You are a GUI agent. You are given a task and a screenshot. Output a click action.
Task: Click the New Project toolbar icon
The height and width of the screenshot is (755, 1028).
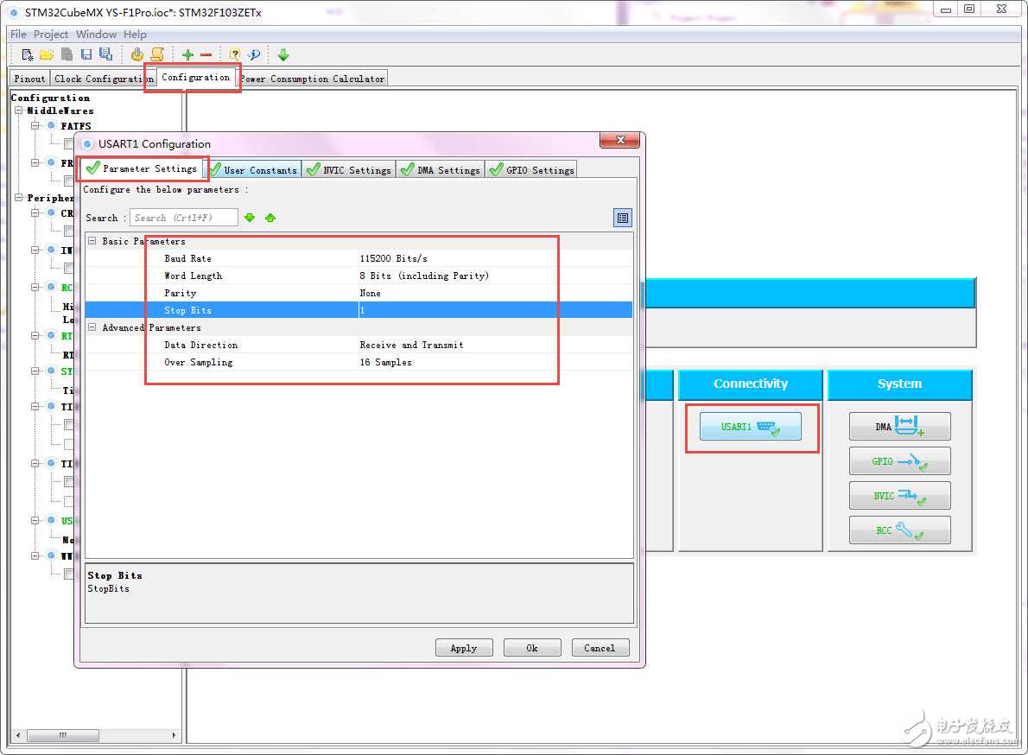(x=27, y=54)
